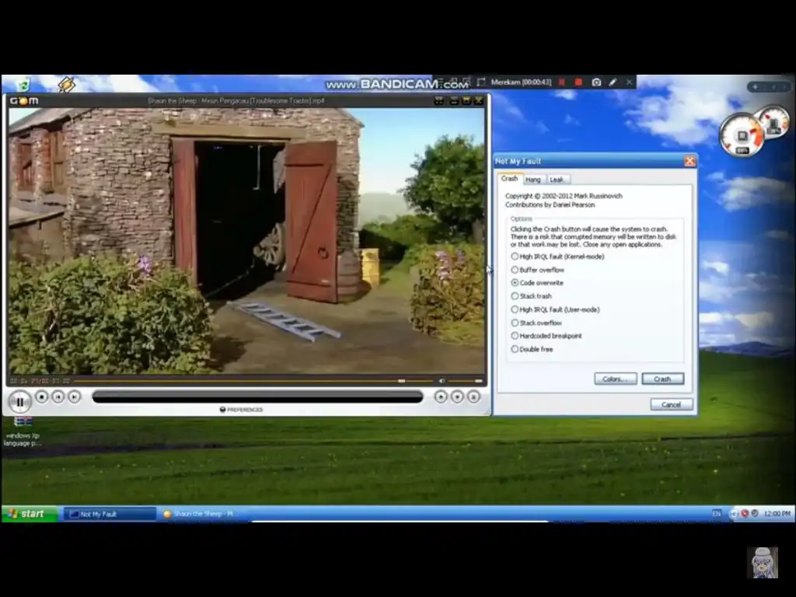Pause the video in GOM Player
The image size is (796, 597).
[19, 402]
